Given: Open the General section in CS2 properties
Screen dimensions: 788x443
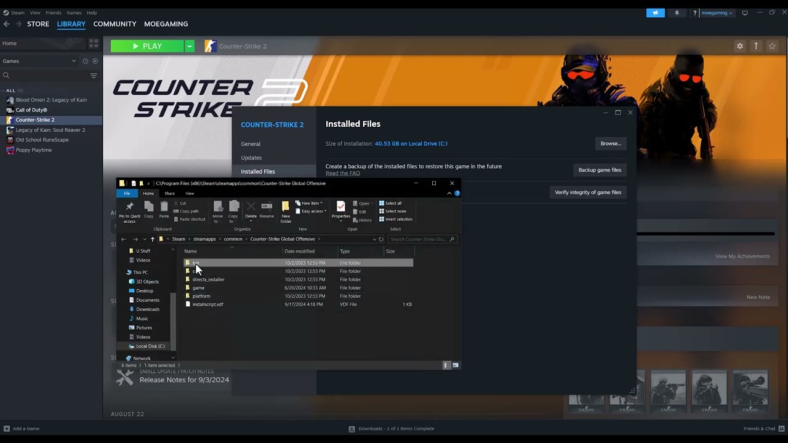Looking at the screenshot, I should pyautogui.click(x=251, y=144).
